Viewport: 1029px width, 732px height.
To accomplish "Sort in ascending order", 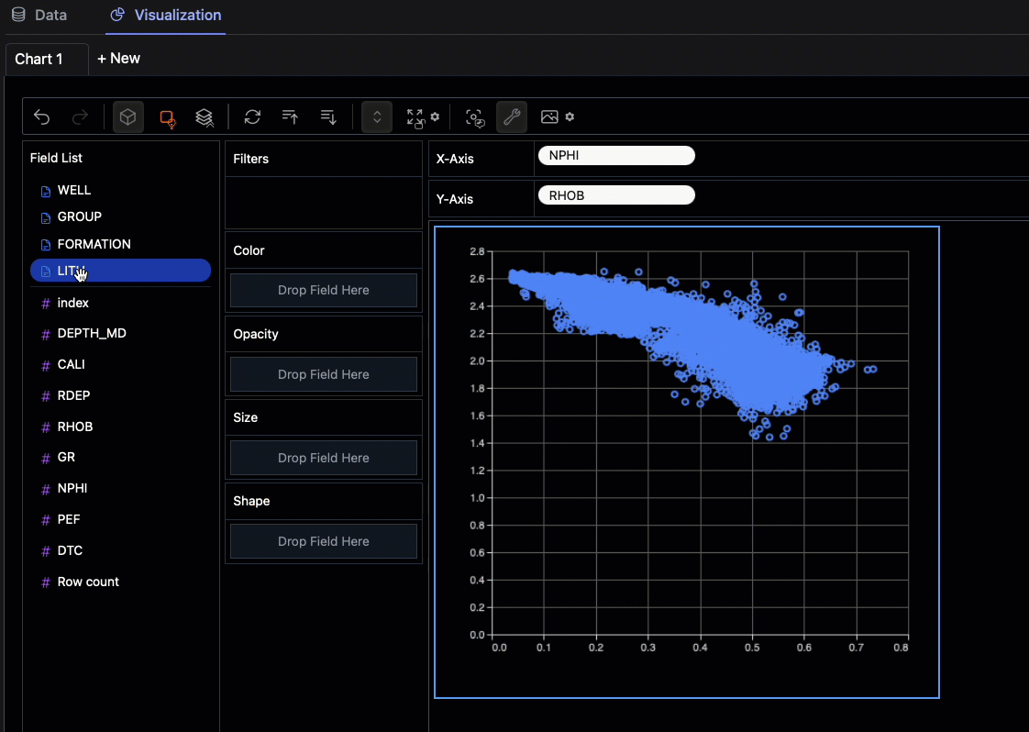I will click(291, 117).
